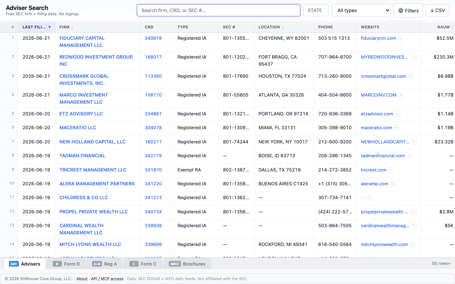Open CRD number 340618

[x=153, y=38]
